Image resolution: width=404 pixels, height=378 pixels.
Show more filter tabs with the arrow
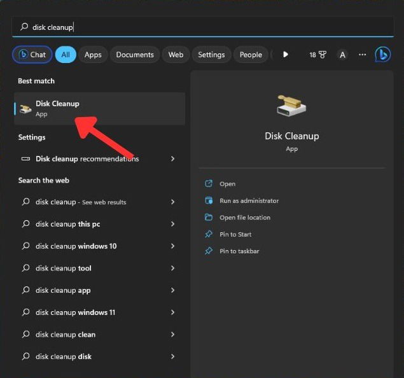[x=286, y=55]
